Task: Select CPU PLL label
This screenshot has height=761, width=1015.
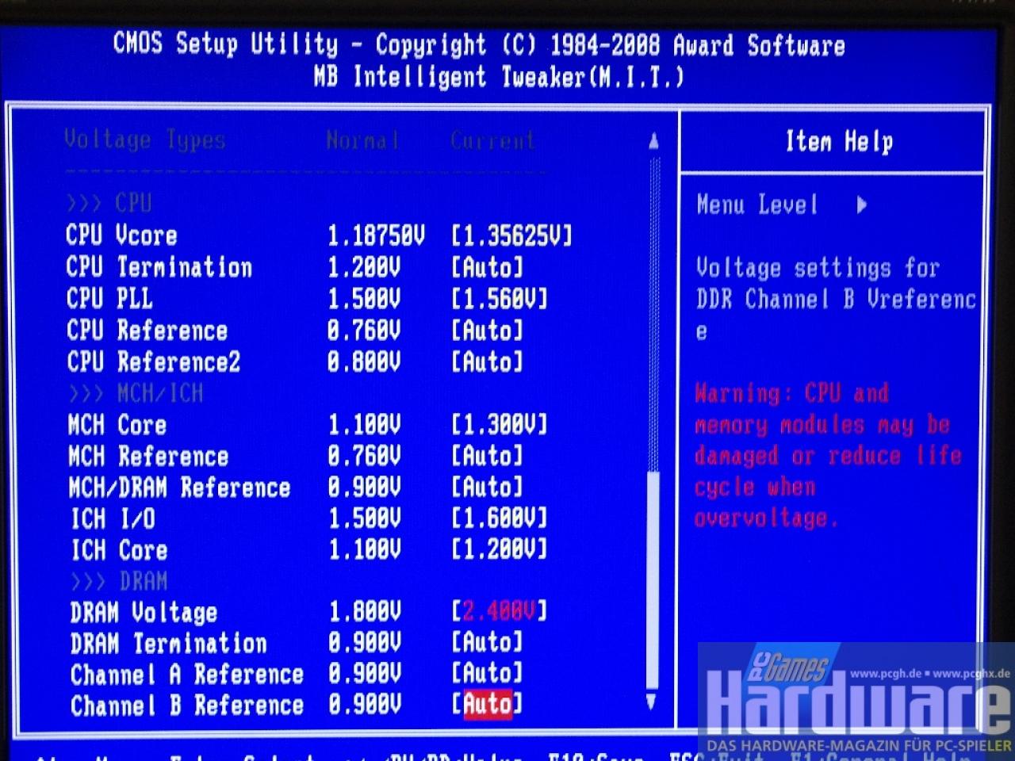Action: 109,299
